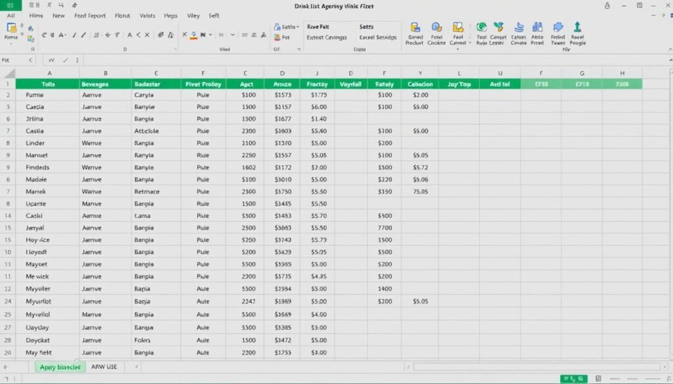Click the formula bar input field
This screenshot has height=384, width=673.
[329, 60]
